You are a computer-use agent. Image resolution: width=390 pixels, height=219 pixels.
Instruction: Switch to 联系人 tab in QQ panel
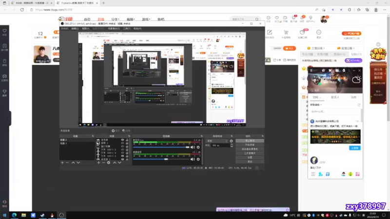[x=335, y=97]
